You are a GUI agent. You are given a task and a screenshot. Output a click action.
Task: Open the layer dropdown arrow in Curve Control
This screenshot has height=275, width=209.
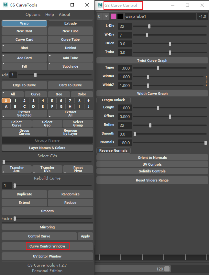106,16
